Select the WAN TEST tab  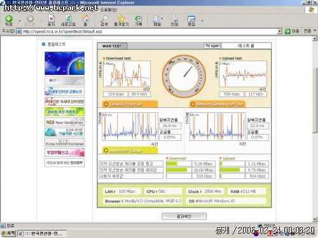tap(112, 46)
